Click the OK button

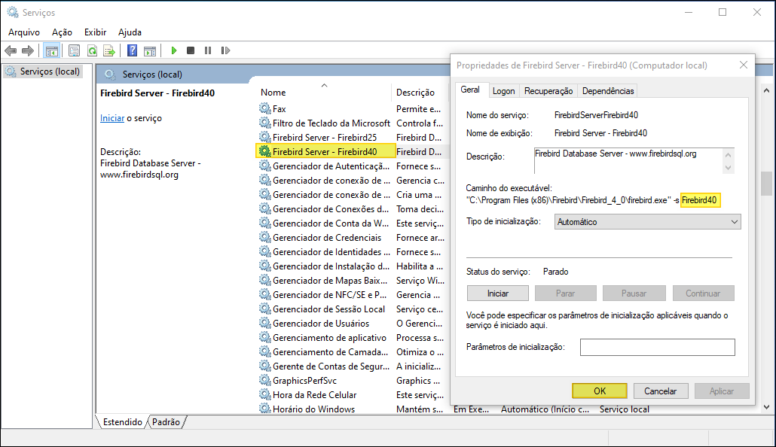[599, 391]
